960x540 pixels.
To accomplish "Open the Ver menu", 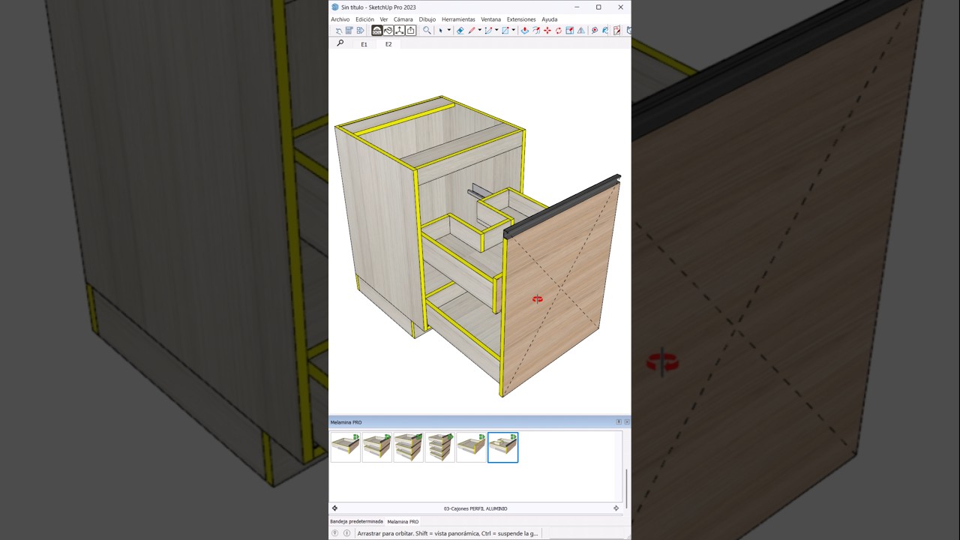I will tap(384, 19).
